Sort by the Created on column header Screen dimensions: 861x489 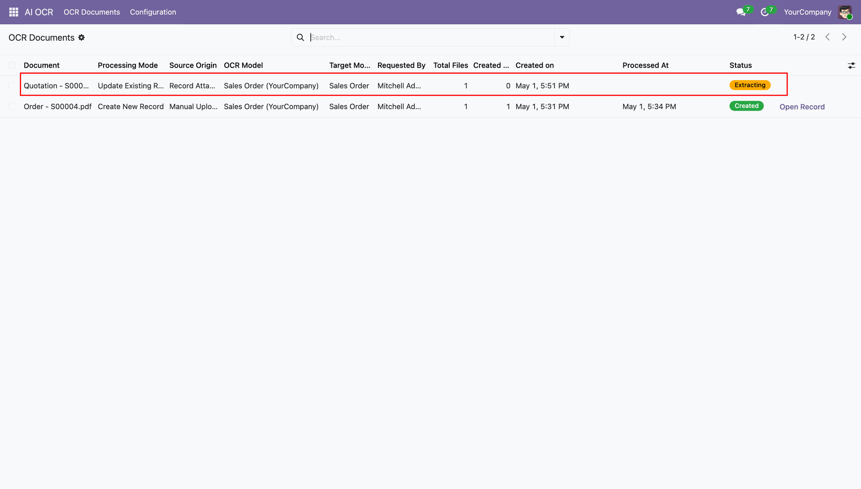pyautogui.click(x=535, y=65)
